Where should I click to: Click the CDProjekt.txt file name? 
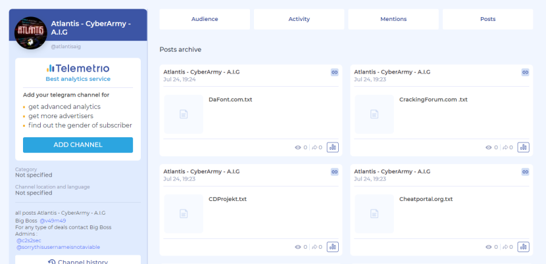[x=228, y=199]
